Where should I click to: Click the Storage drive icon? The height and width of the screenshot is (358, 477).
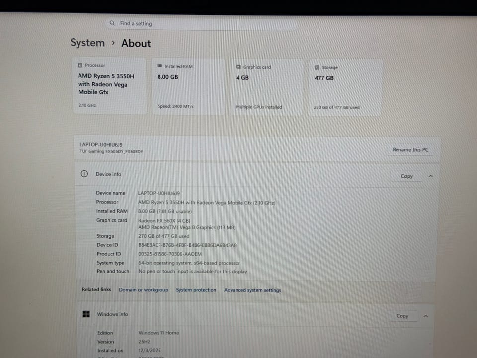click(x=317, y=67)
